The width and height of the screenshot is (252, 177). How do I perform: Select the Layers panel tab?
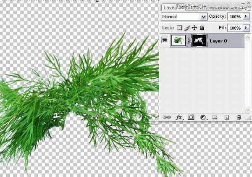coord(169,7)
